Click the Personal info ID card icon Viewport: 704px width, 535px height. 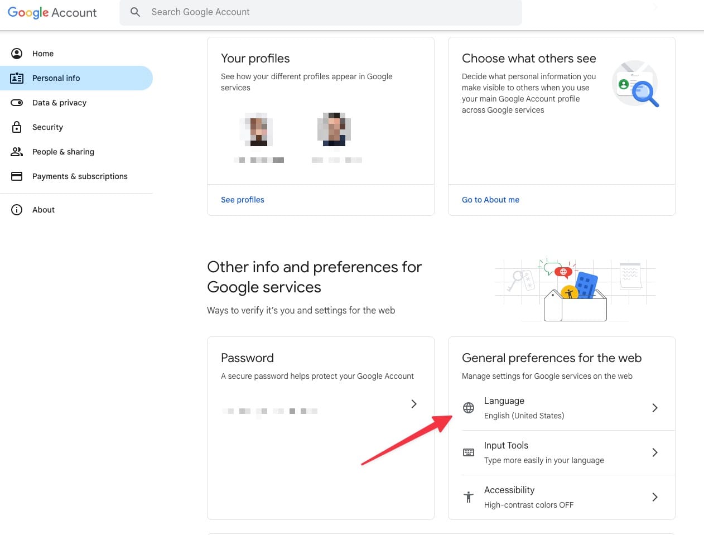coord(17,78)
